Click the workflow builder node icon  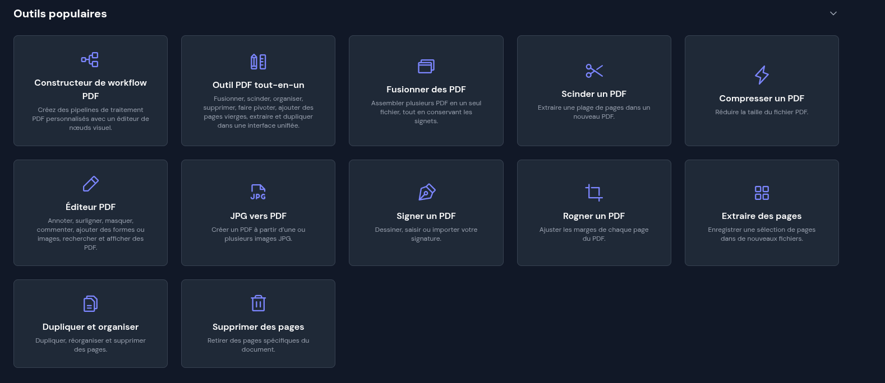coord(90,59)
